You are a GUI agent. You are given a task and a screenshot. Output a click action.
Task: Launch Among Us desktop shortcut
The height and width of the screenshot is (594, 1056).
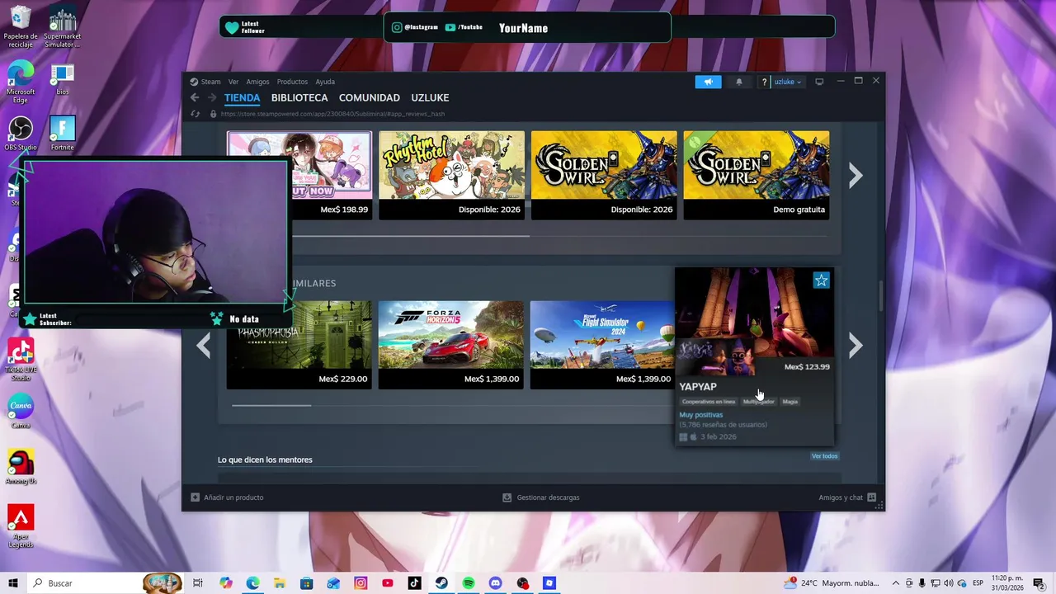(21, 467)
